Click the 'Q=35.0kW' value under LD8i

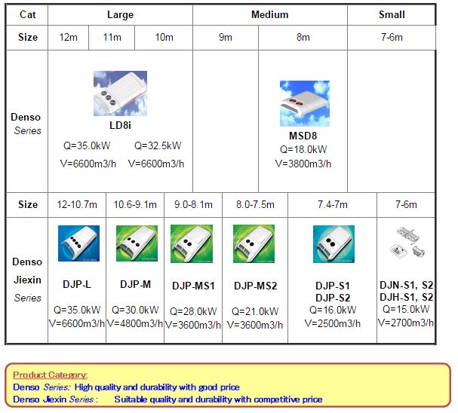(87, 145)
